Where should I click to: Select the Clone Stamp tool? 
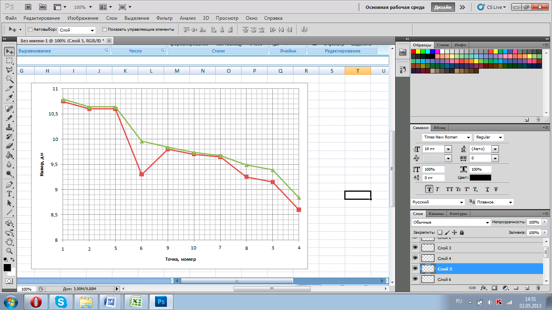click(x=9, y=127)
